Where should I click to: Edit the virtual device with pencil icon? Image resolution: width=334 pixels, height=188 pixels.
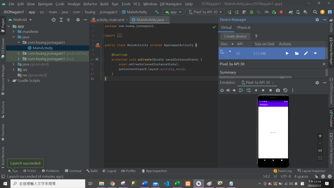[306, 53]
